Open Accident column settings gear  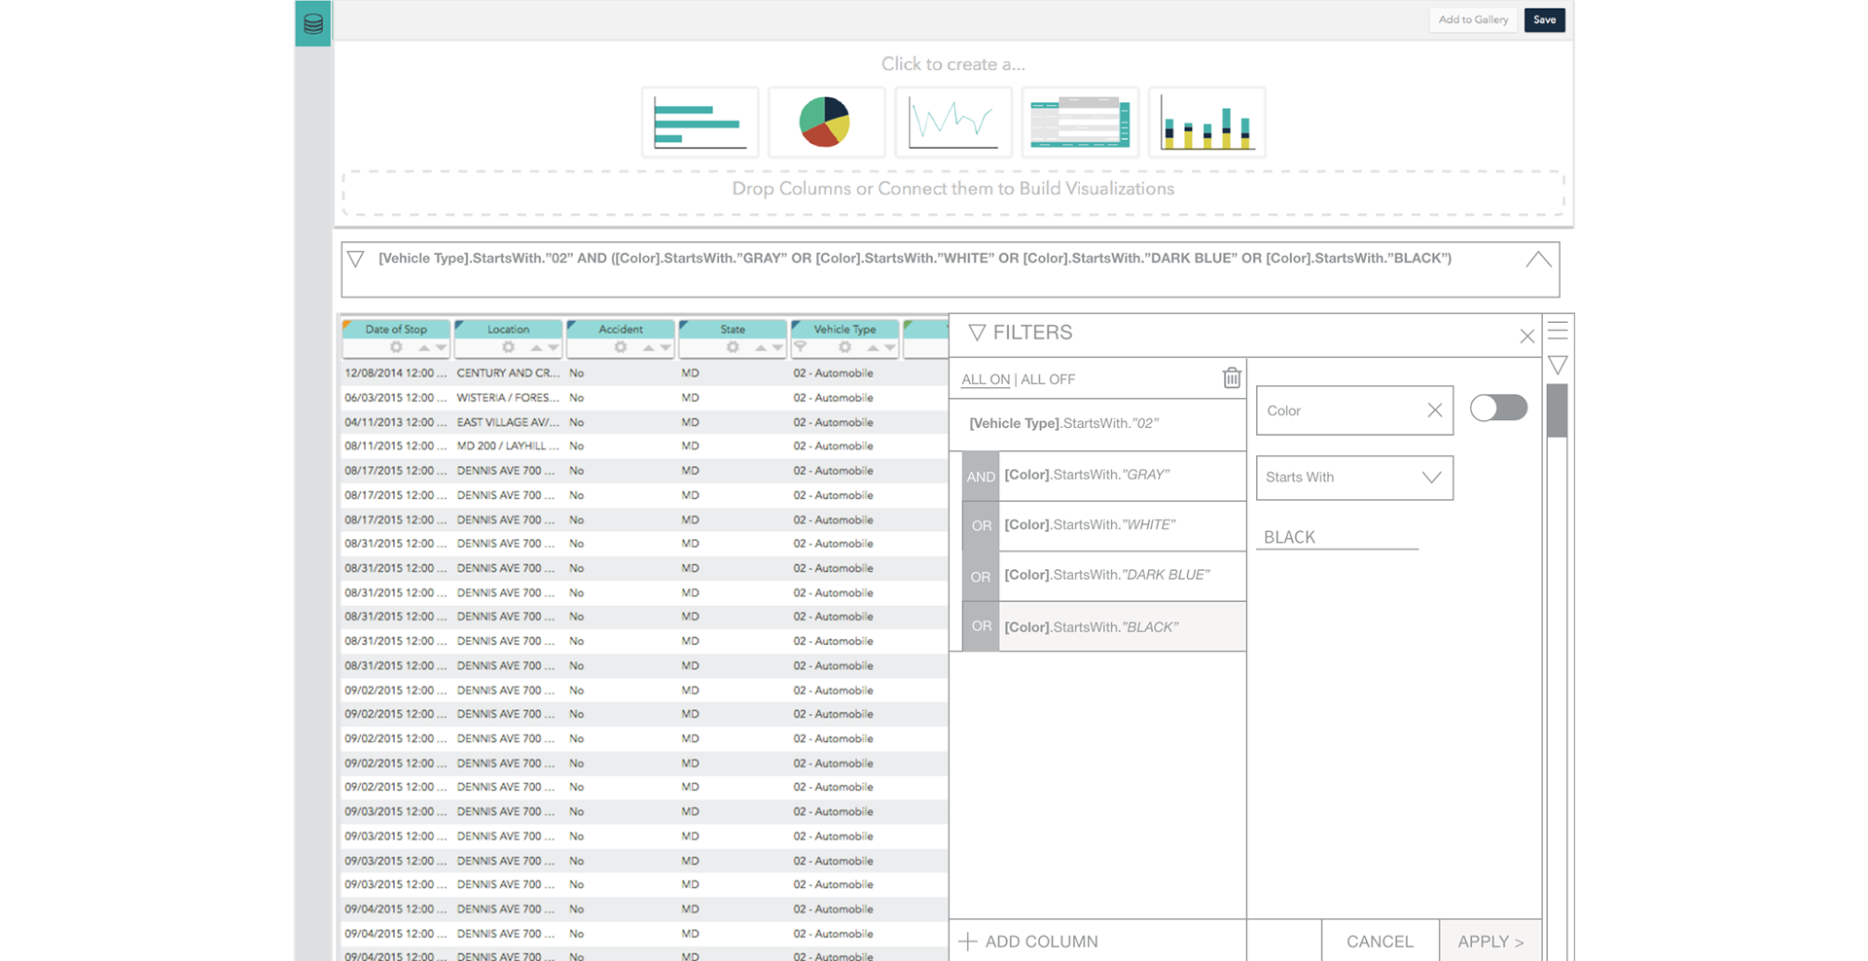point(620,347)
